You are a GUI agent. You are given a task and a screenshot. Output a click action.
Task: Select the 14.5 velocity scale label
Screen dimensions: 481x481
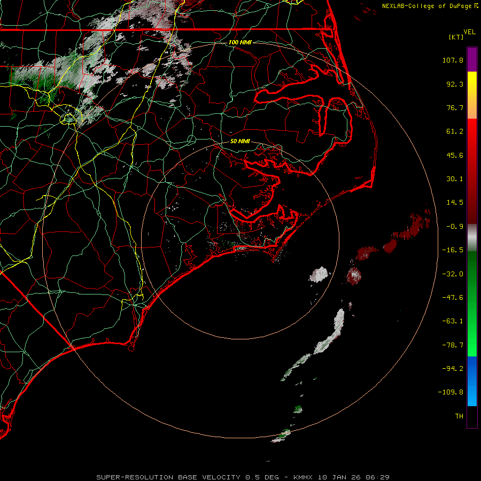click(x=455, y=203)
